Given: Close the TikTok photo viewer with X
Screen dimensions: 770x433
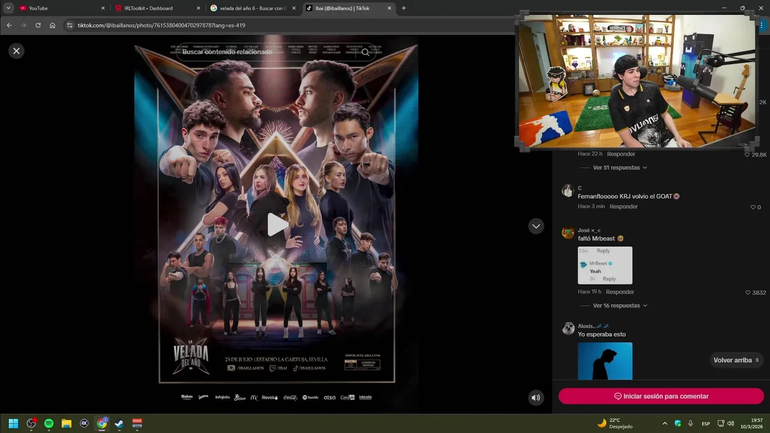Looking at the screenshot, I should pos(16,51).
